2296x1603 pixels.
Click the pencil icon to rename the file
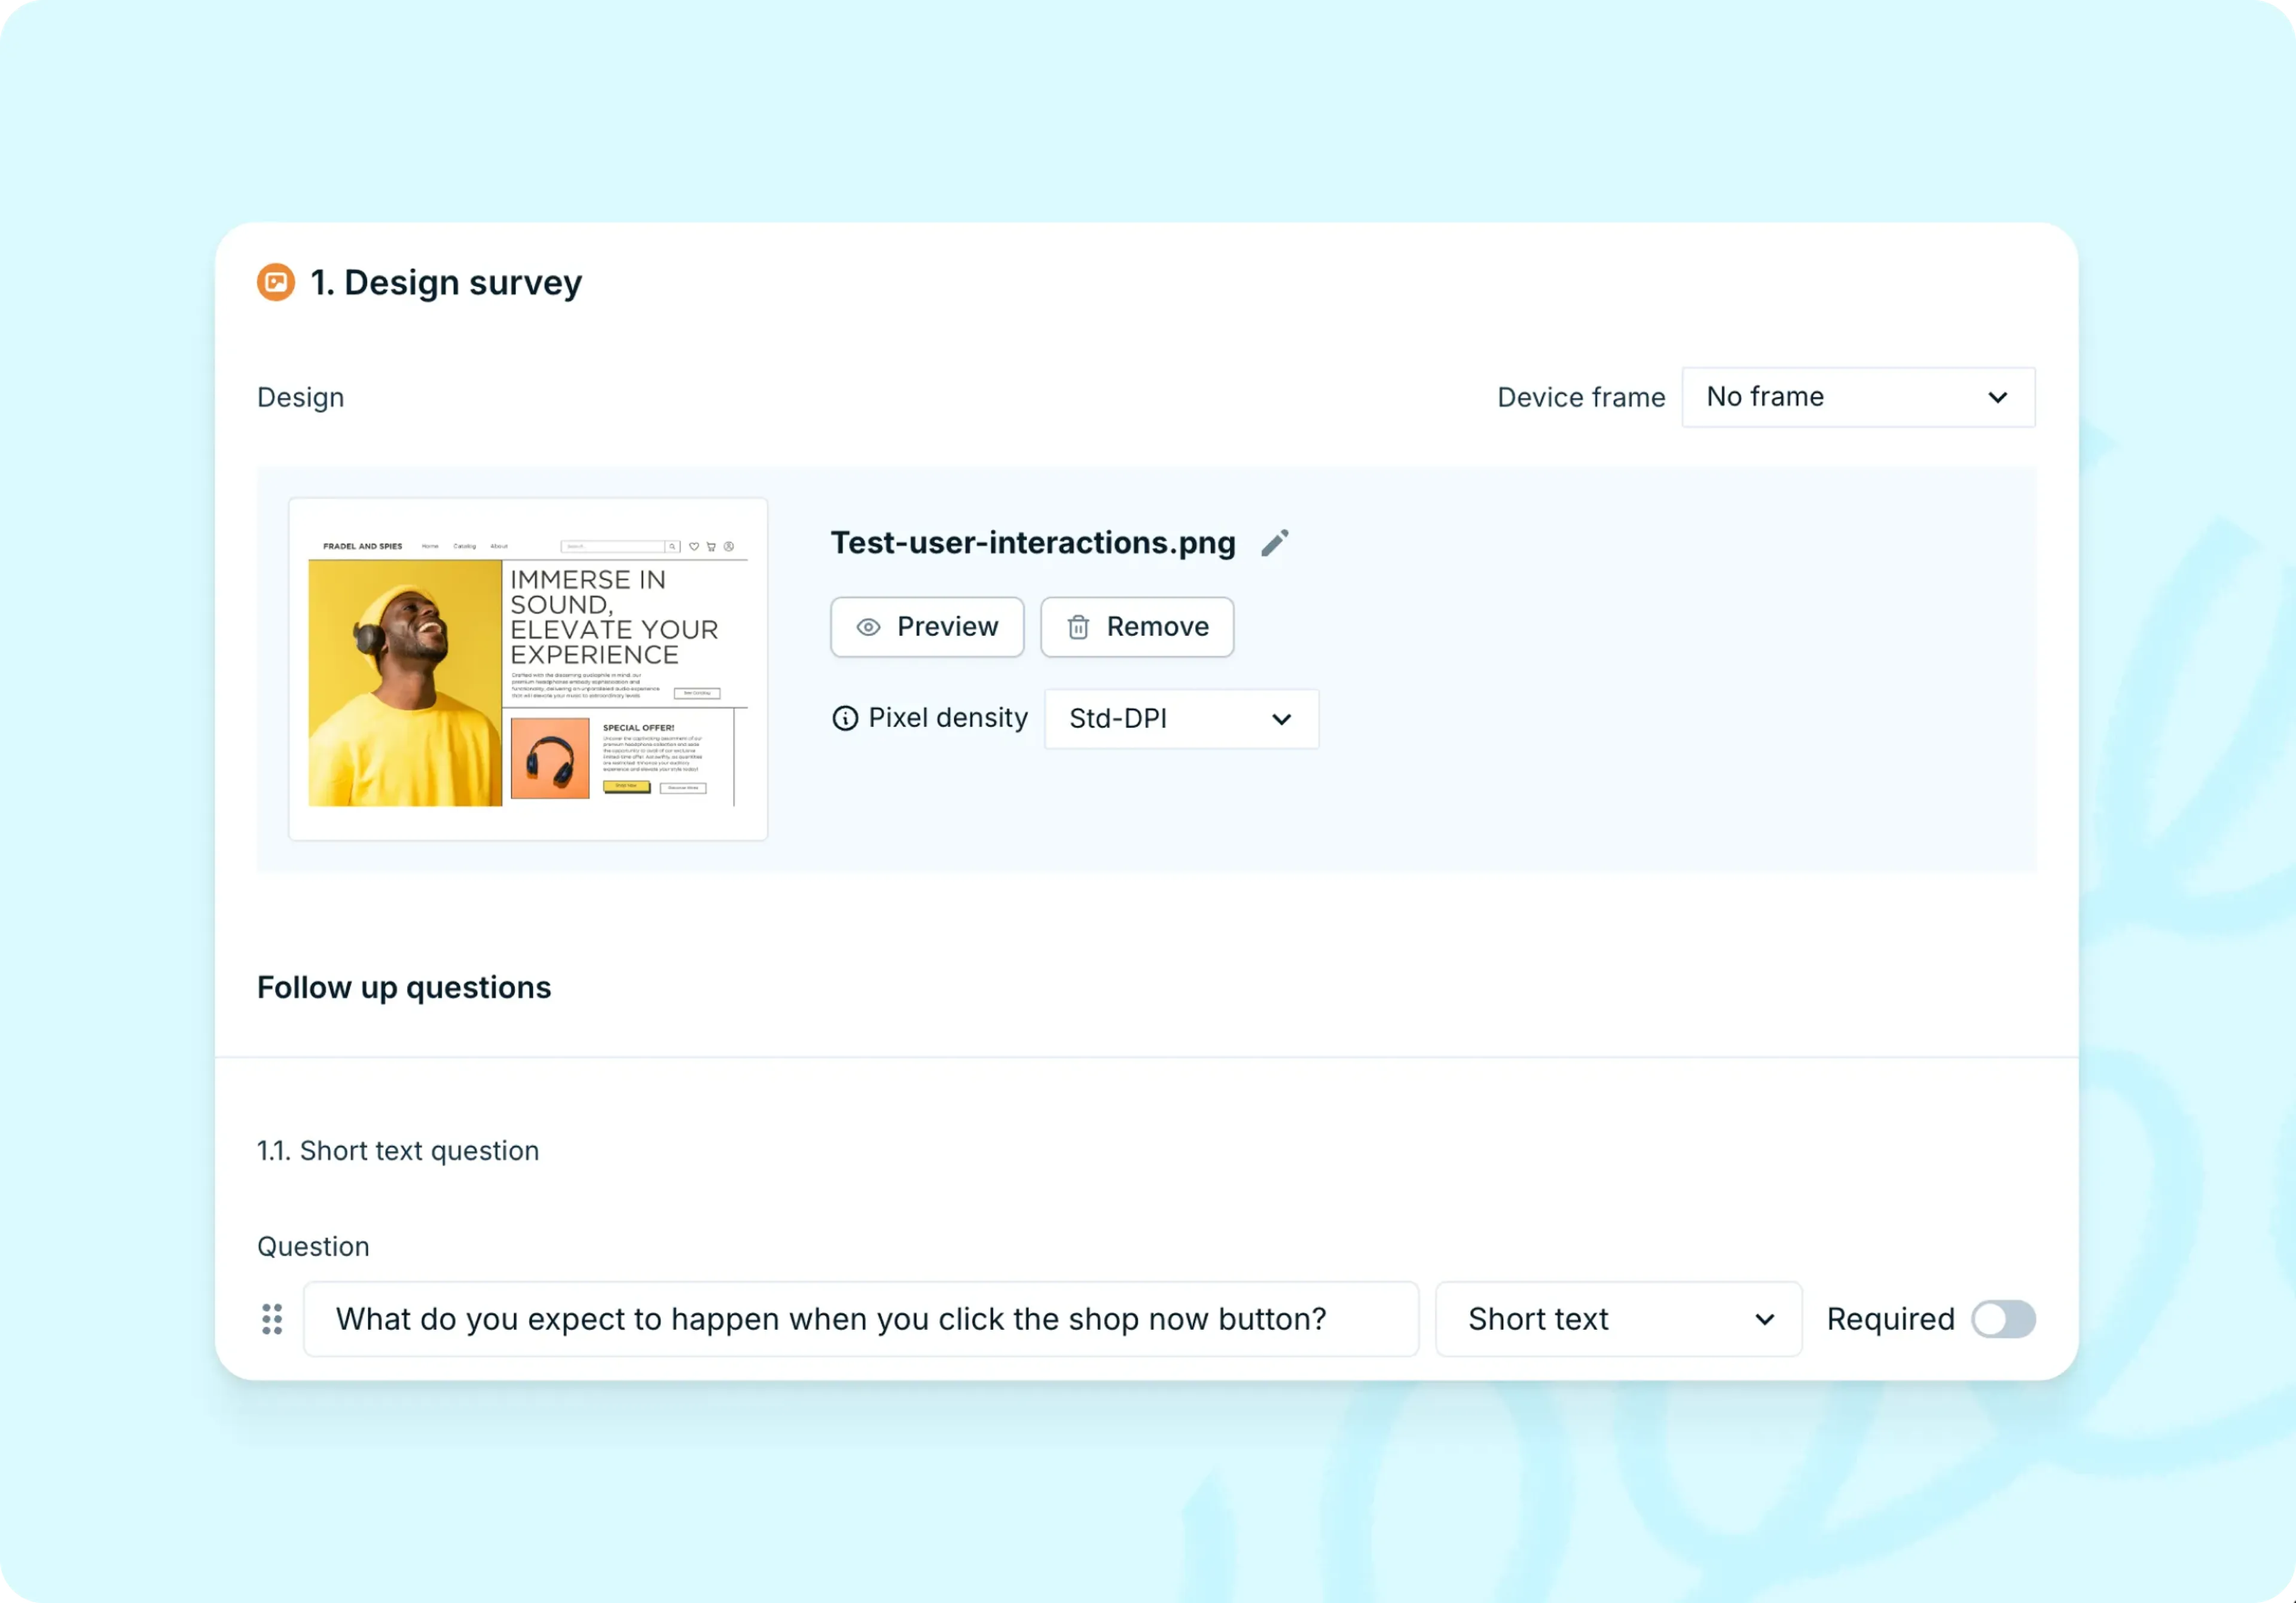1275,542
